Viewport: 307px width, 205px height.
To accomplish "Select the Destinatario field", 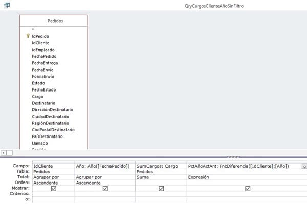I will point(43,103).
